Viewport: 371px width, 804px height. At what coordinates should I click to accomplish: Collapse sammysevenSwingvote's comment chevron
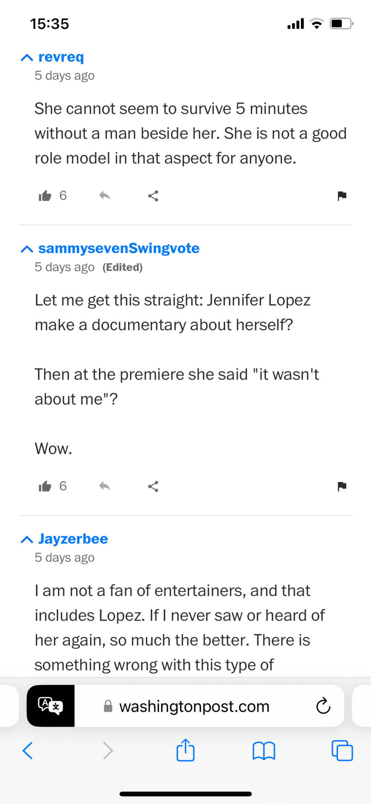tap(27, 249)
